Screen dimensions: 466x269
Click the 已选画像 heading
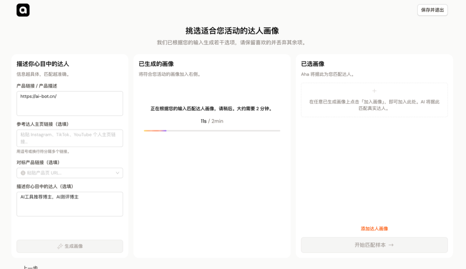(313, 64)
